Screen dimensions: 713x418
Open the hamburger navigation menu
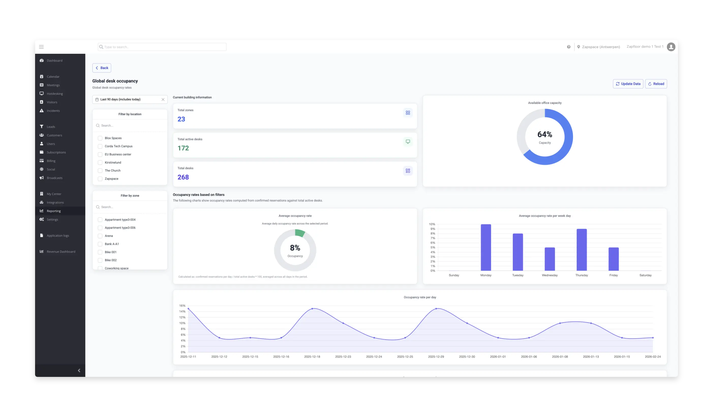click(x=41, y=46)
